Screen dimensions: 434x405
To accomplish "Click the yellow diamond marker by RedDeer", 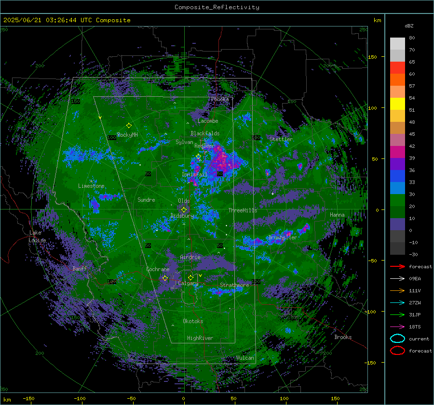I will (x=198, y=157).
